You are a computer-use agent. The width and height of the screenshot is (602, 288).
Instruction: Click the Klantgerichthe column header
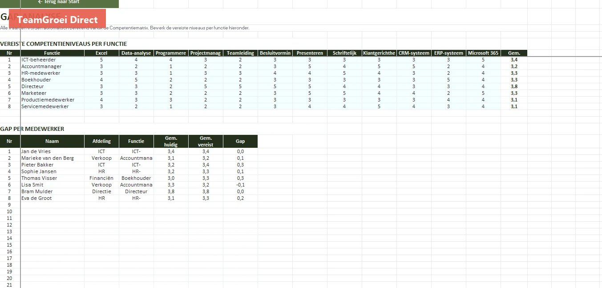[379, 53]
